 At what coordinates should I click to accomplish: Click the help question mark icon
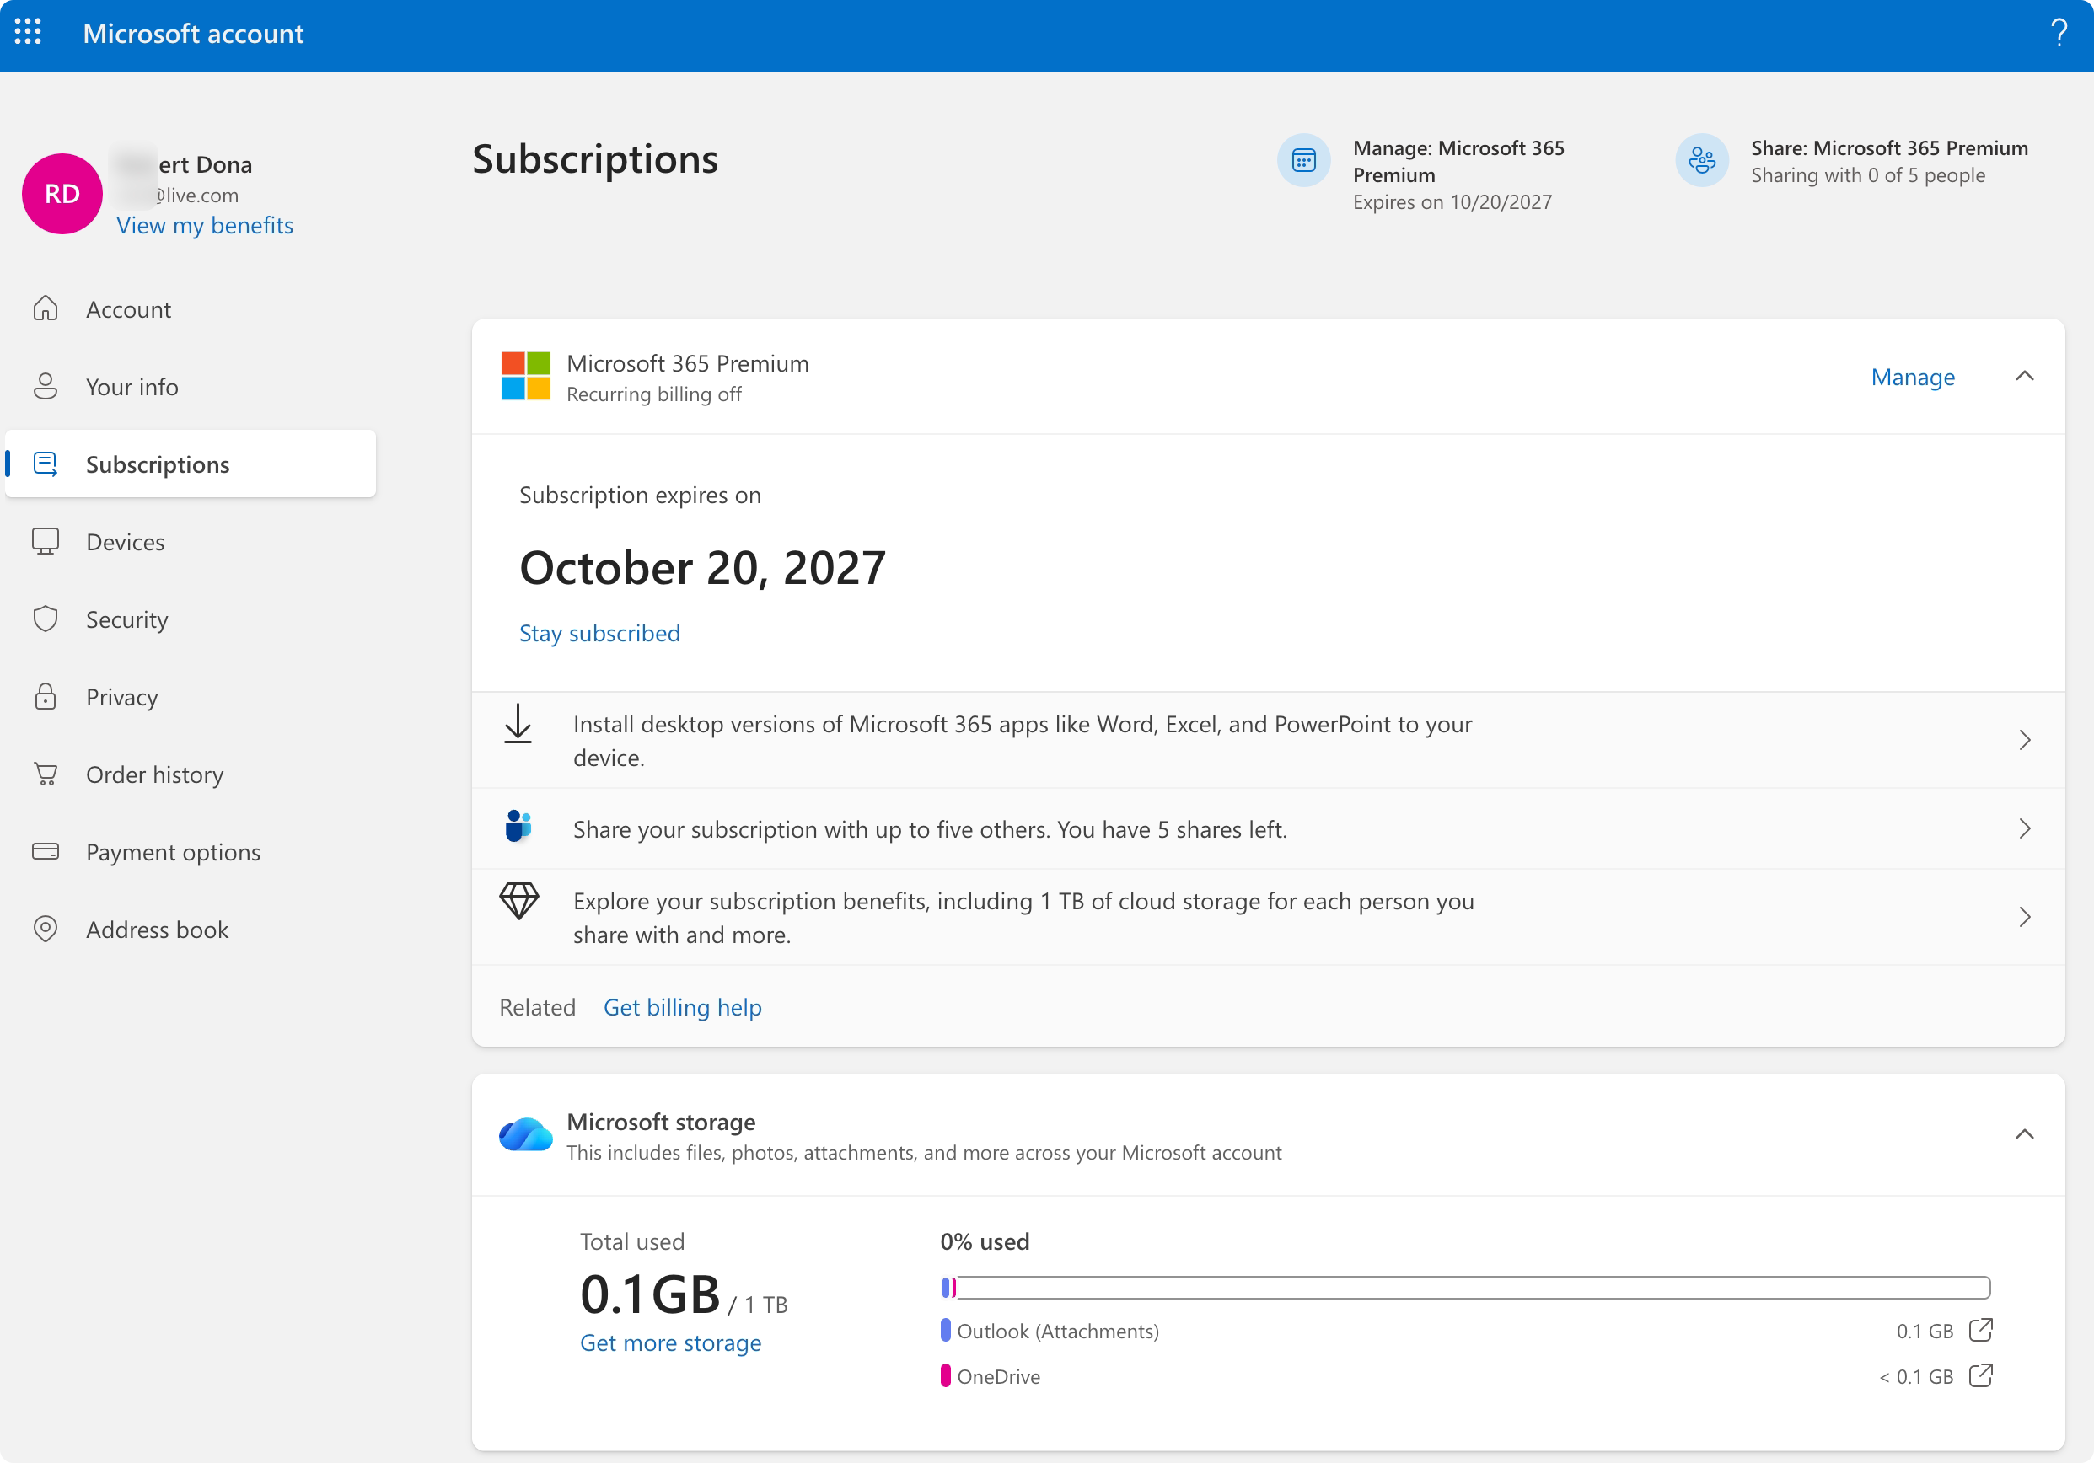[2059, 33]
